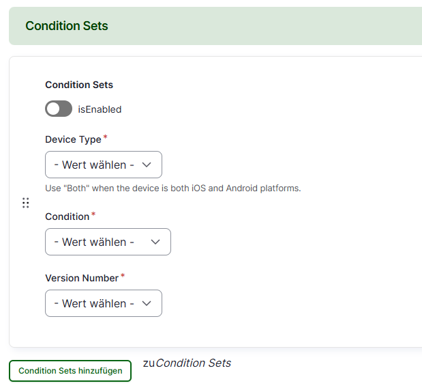
Task: Click the Condition Sets hinzufügen button
Action: [70, 371]
